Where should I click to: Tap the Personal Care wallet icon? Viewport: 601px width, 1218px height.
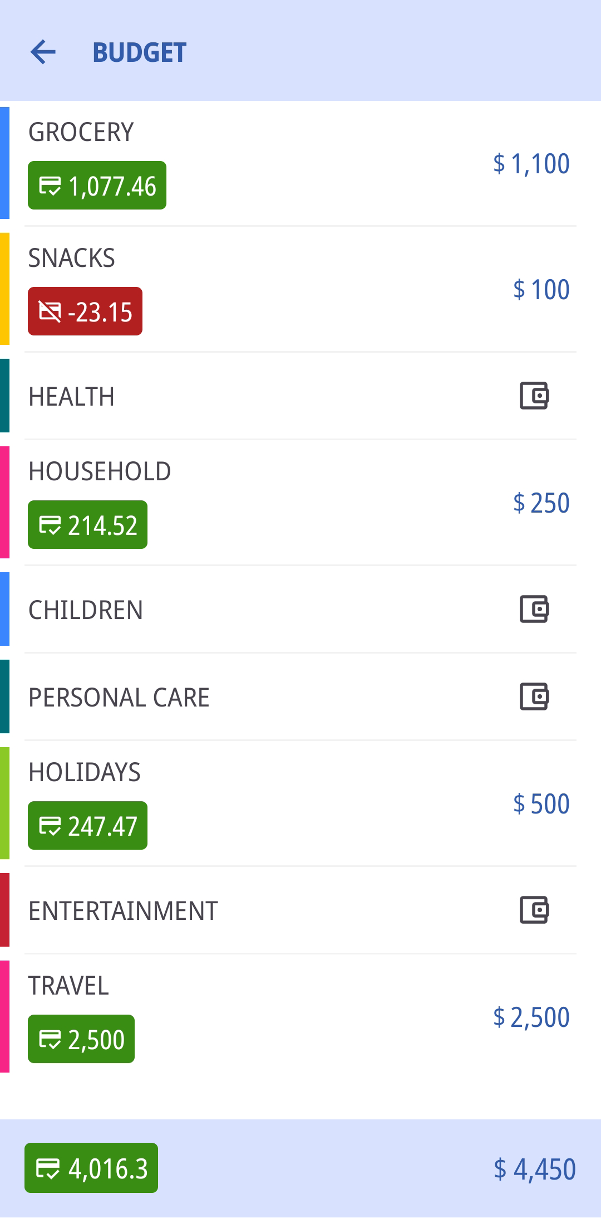click(x=534, y=696)
